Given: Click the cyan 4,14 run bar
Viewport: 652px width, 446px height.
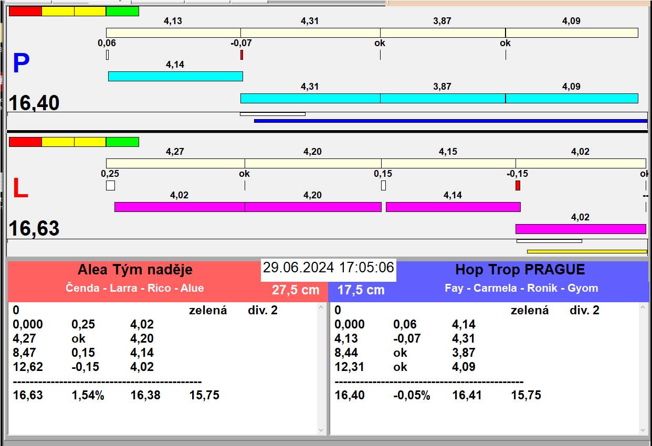Looking at the screenshot, I should point(175,77).
